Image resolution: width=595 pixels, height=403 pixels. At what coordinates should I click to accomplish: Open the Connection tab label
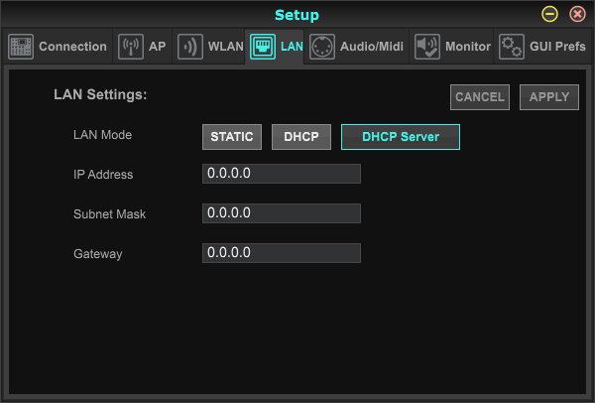72,47
